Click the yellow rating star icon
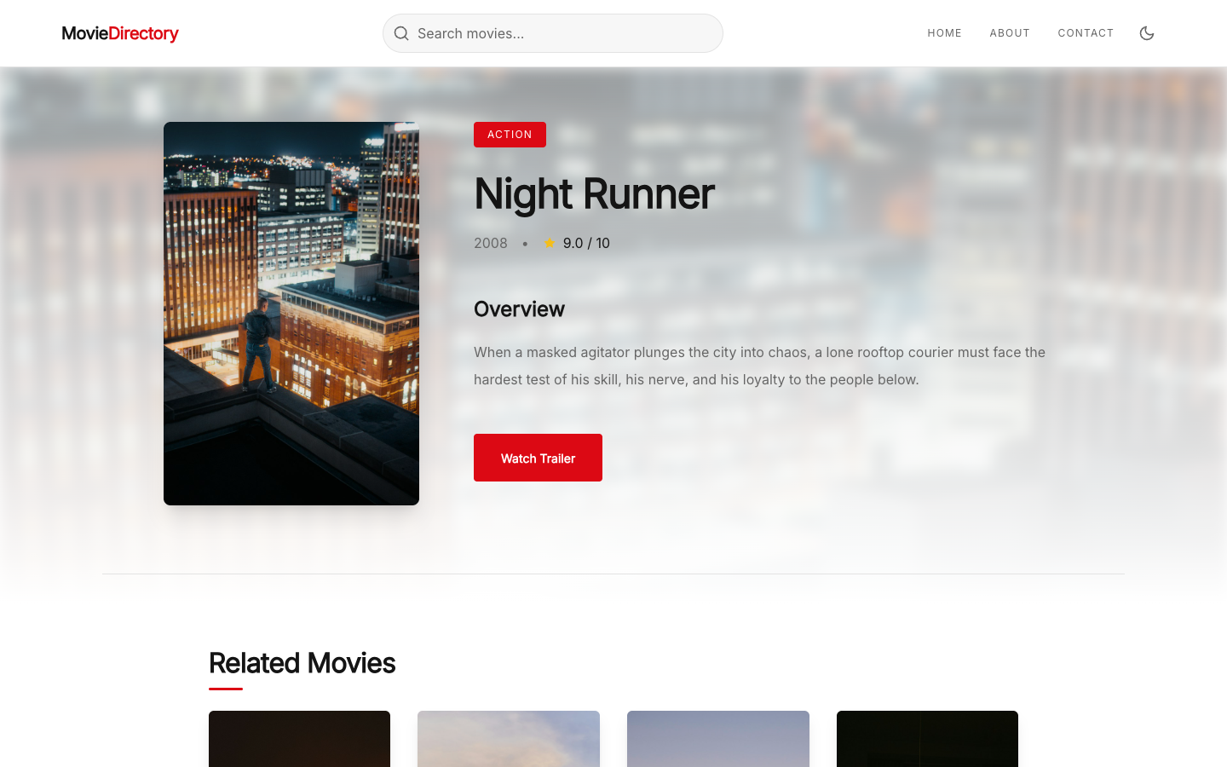 [550, 243]
